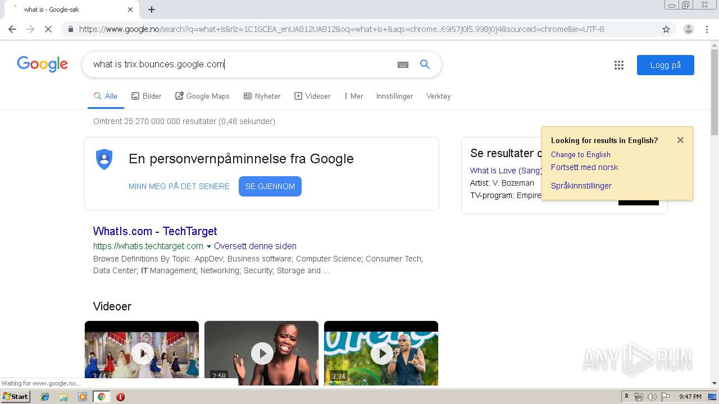The width and height of the screenshot is (719, 404).
Task: Open the volume speaker tray icon
Action: pyautogui.click(x=652, y=397)
